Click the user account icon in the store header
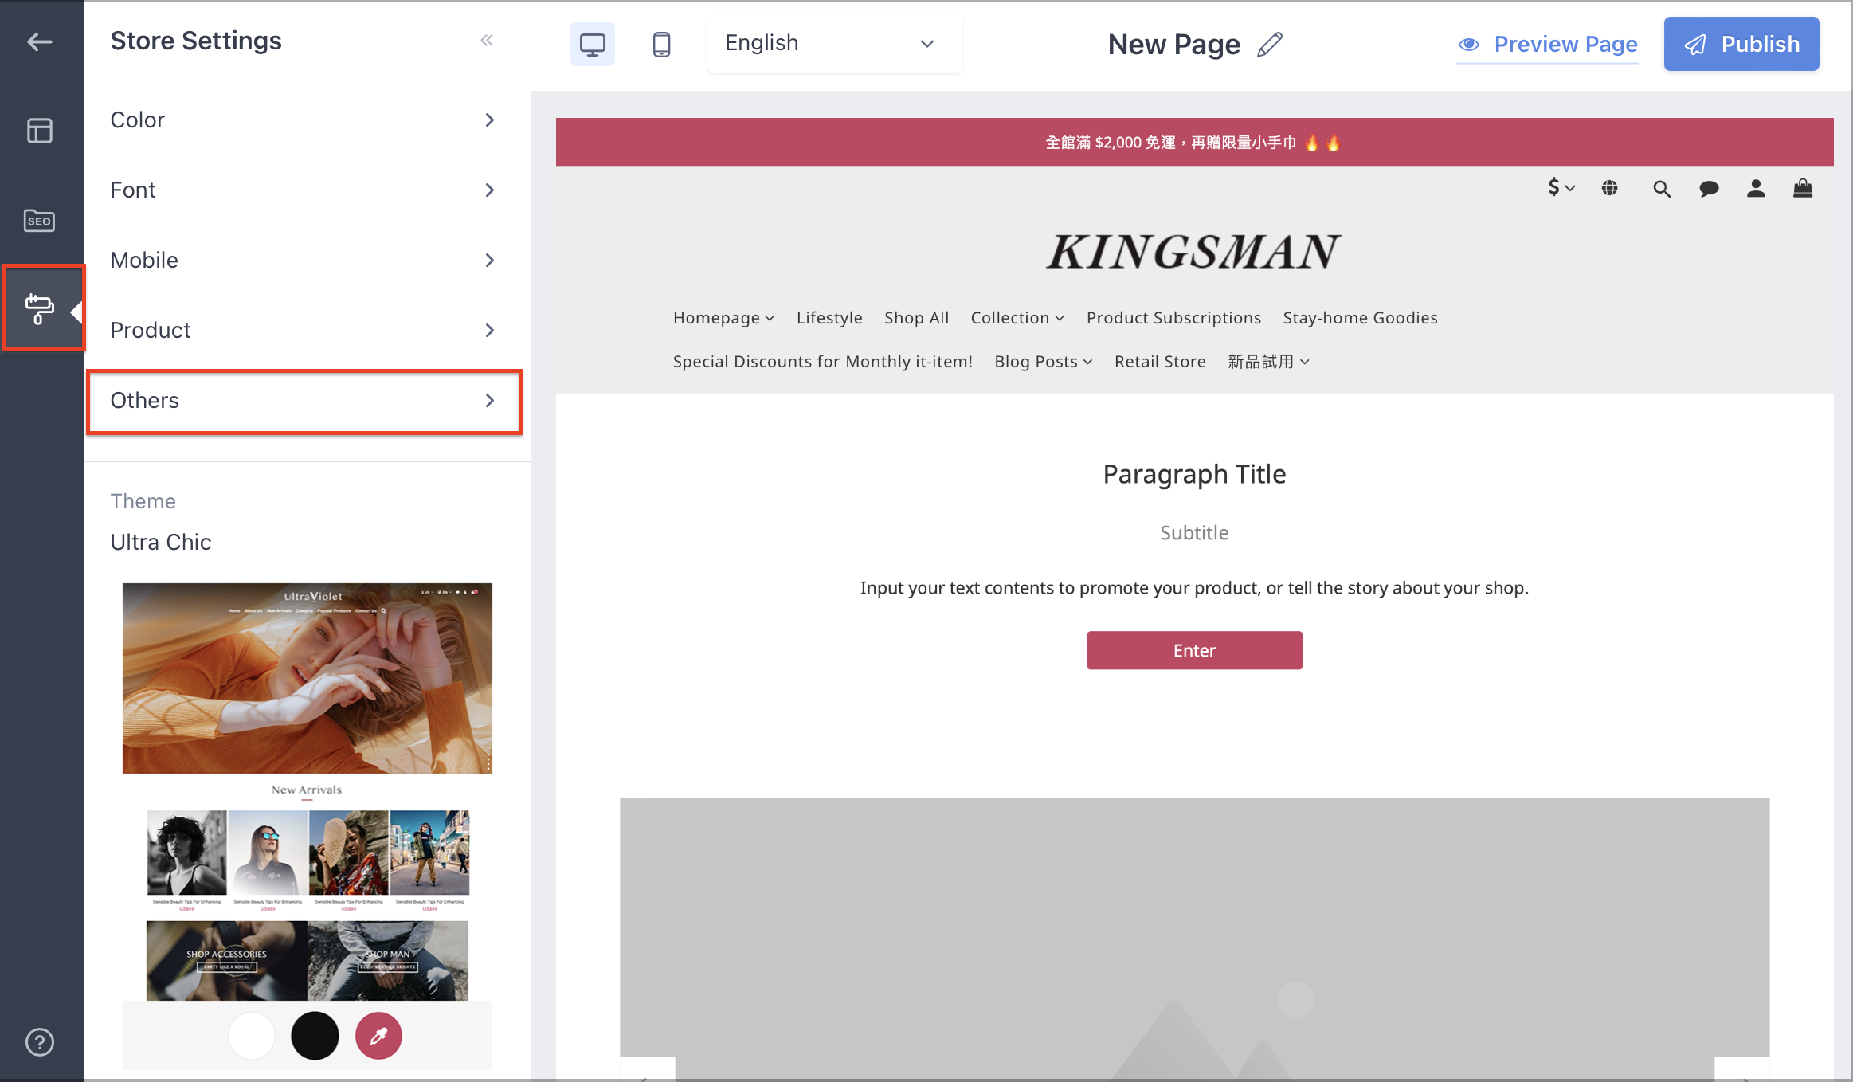This screenshot has width=1853, height=1082. (1756, 189)
